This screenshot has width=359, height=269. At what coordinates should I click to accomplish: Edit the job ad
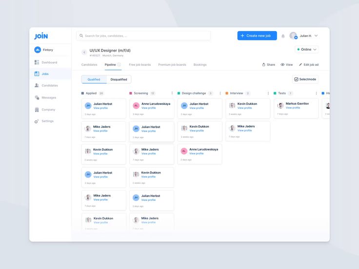309,64
